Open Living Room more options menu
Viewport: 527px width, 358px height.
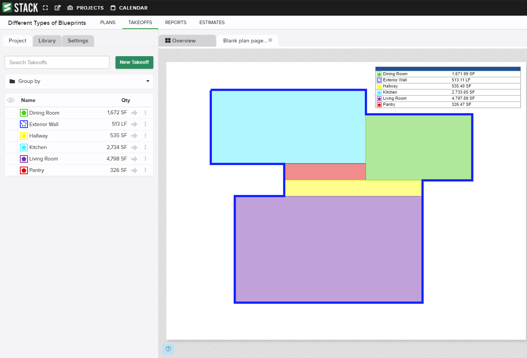[145, 159]
